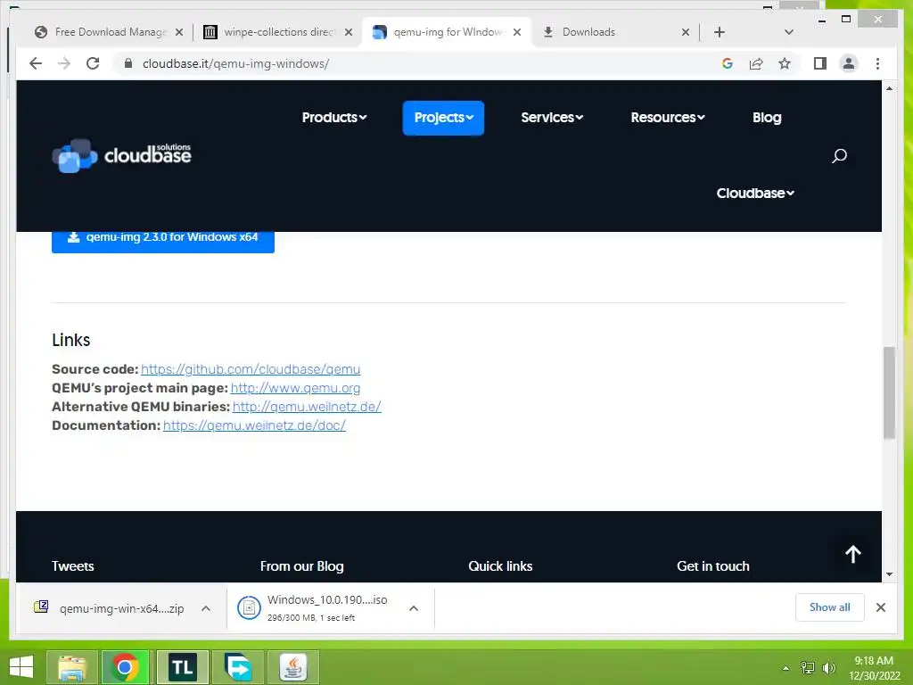
Task: Click the Get in touch footer heading
Action: tap(712, 566)
